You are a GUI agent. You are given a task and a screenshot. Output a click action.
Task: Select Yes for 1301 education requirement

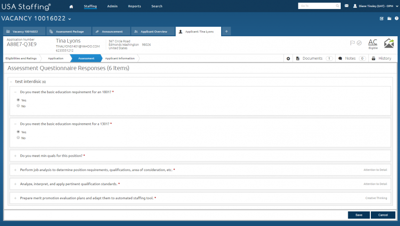point(18,132)
